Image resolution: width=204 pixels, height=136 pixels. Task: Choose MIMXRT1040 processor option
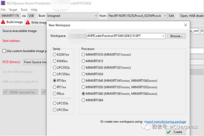tap(83, 81)
